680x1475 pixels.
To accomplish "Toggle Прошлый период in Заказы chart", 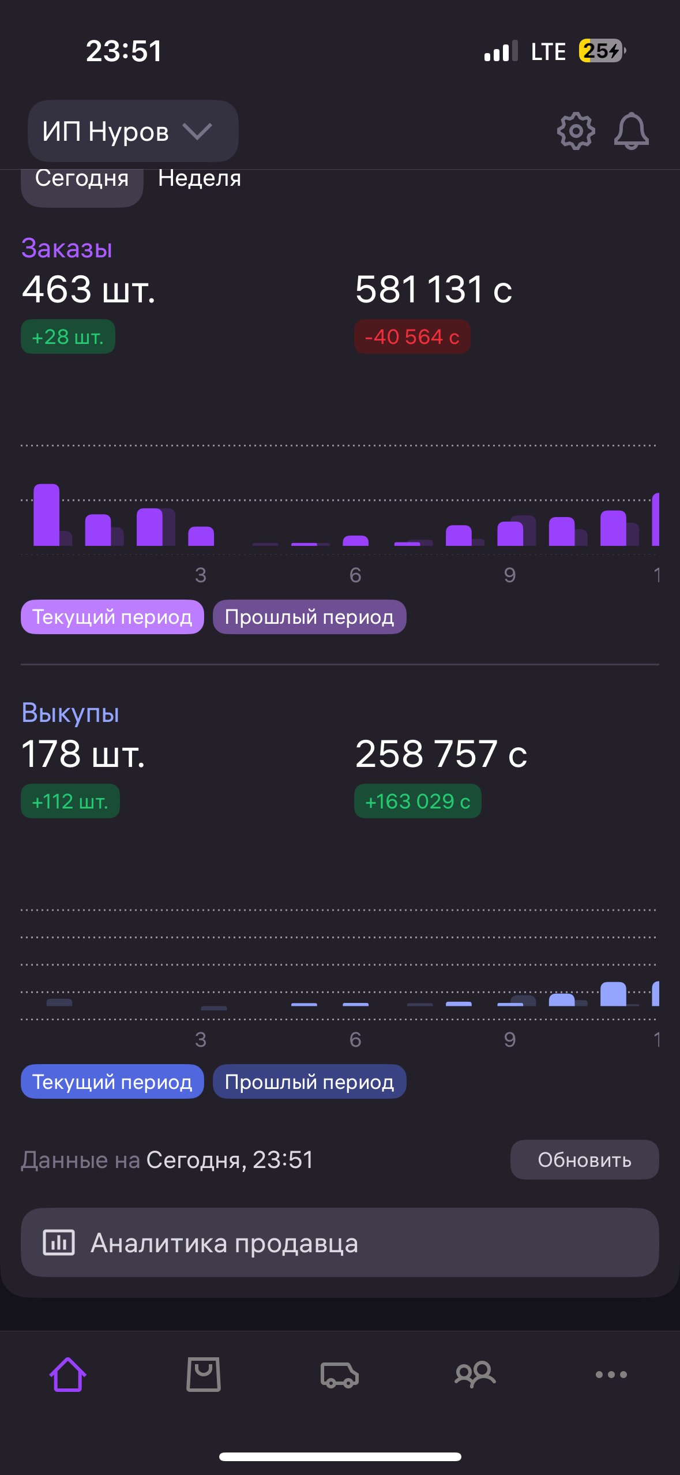I will pyautogui.click(x=310, y=617).
